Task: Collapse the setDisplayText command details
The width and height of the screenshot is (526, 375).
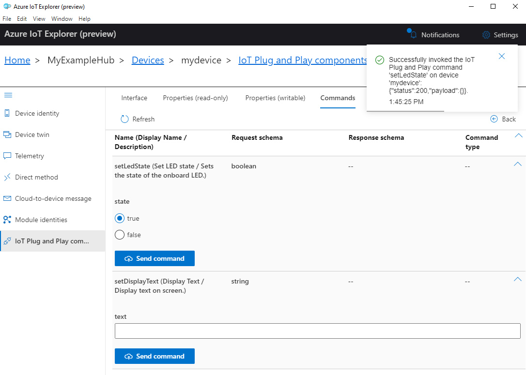Action: pyautogui.click(x=517, y=279)
